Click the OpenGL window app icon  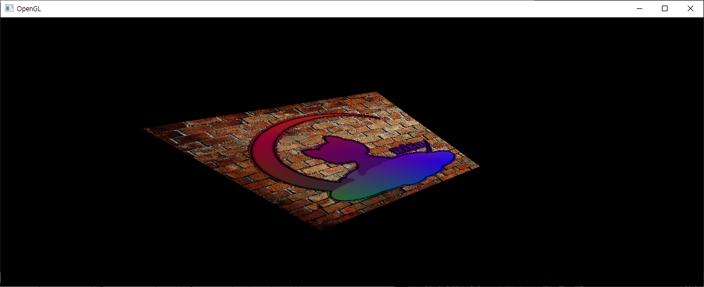coord(9,8)
